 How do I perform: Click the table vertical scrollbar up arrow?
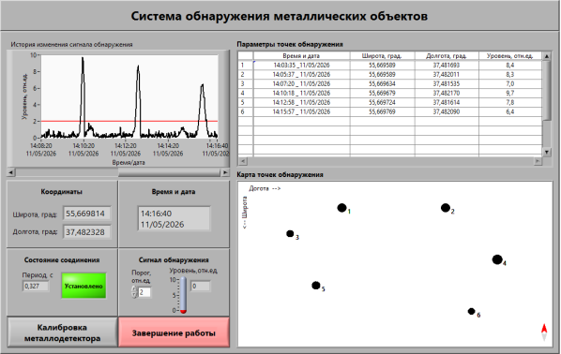(x=546, y=56)
